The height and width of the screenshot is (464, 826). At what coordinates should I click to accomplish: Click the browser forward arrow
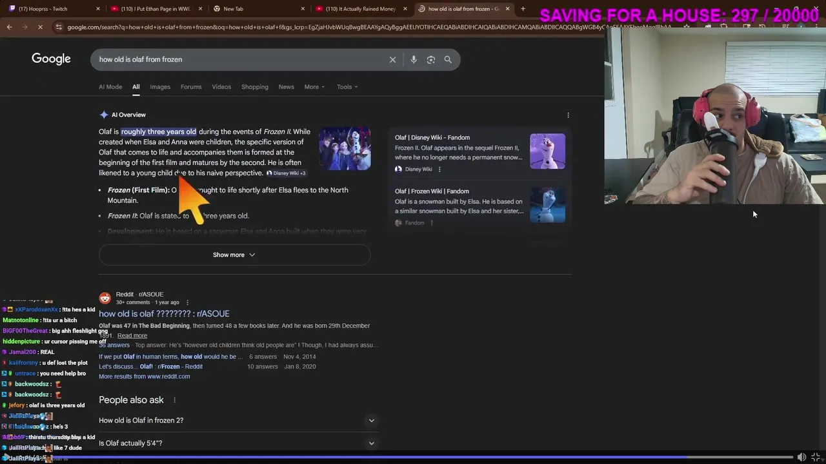(25, 27)
